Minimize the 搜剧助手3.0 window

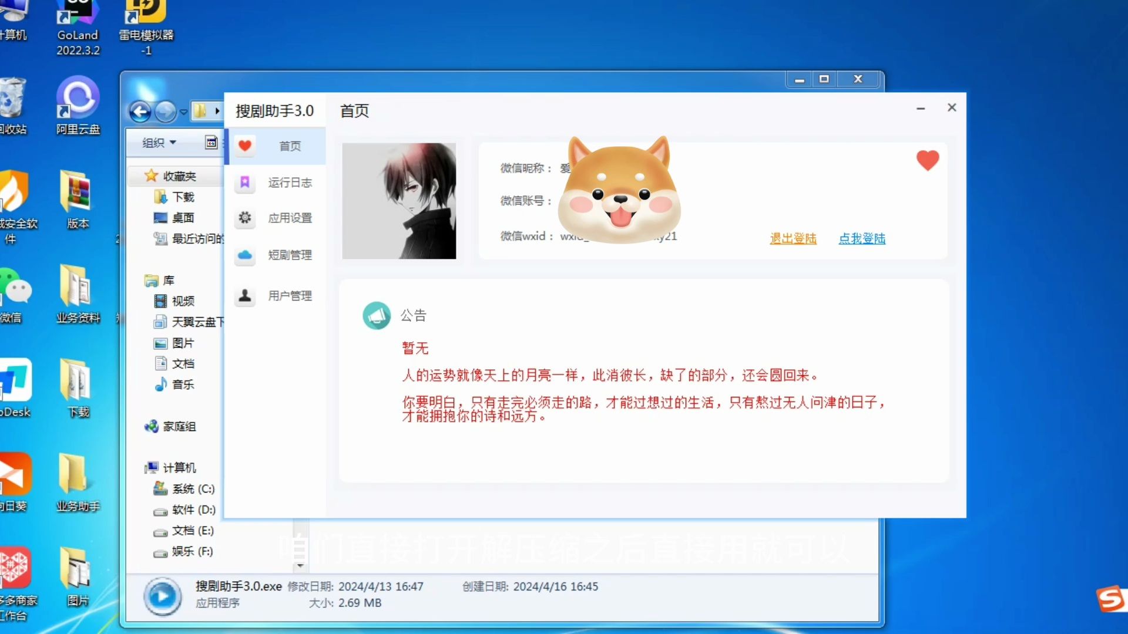point(921,108)
